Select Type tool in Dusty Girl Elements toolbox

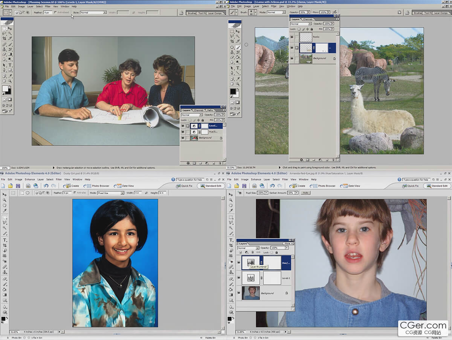pyautogui.click(x=5, y=240)
